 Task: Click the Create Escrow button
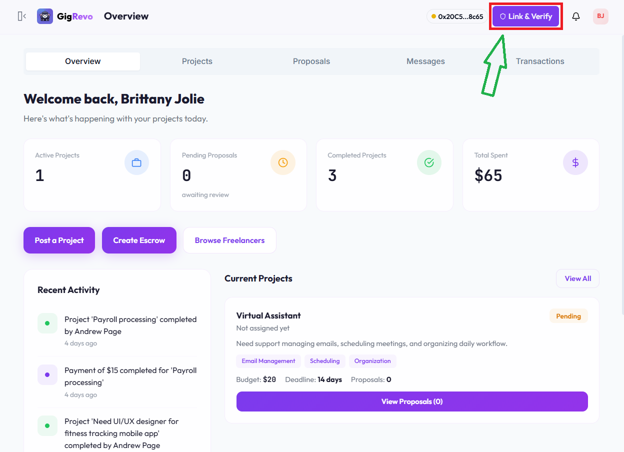[x=139, y=240]
